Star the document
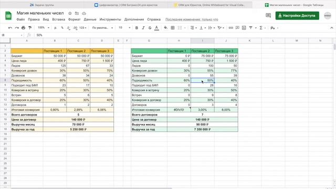 tap(70, 13)
